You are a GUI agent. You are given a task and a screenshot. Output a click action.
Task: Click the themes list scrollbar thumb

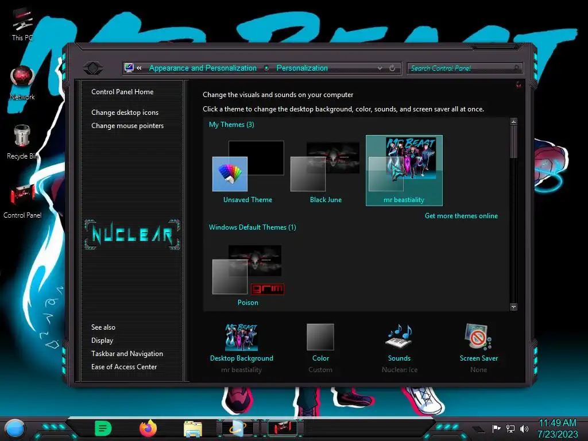514,142
